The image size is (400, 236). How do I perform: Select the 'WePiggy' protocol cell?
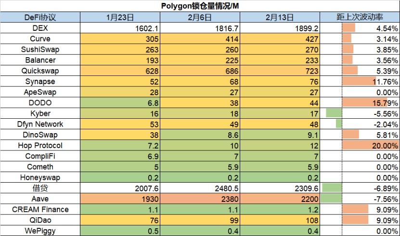pyautogui.click(x=40, y=231)
